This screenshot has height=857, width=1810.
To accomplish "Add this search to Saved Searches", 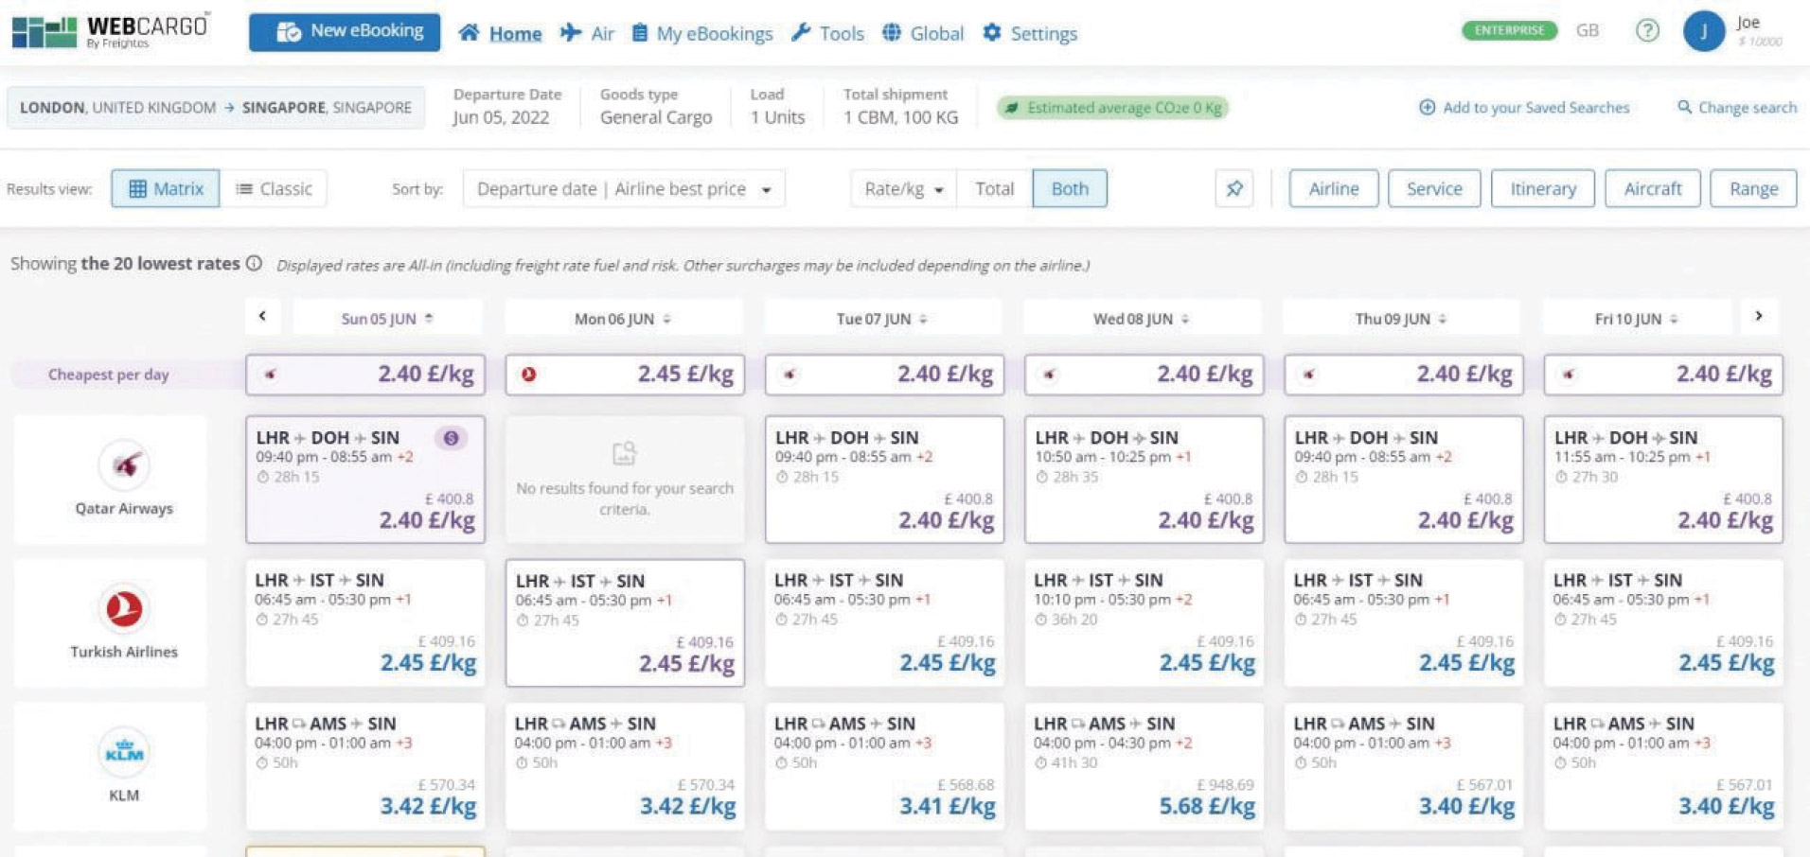I will click(1524, 108).
